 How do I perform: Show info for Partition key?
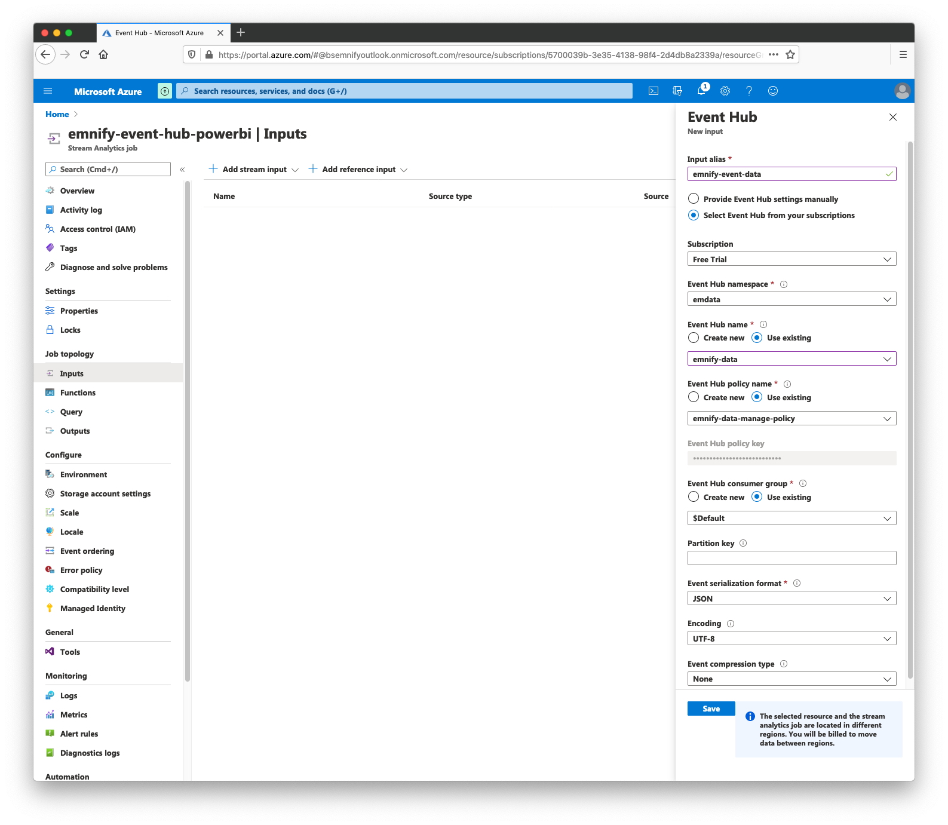coord(743,544)
